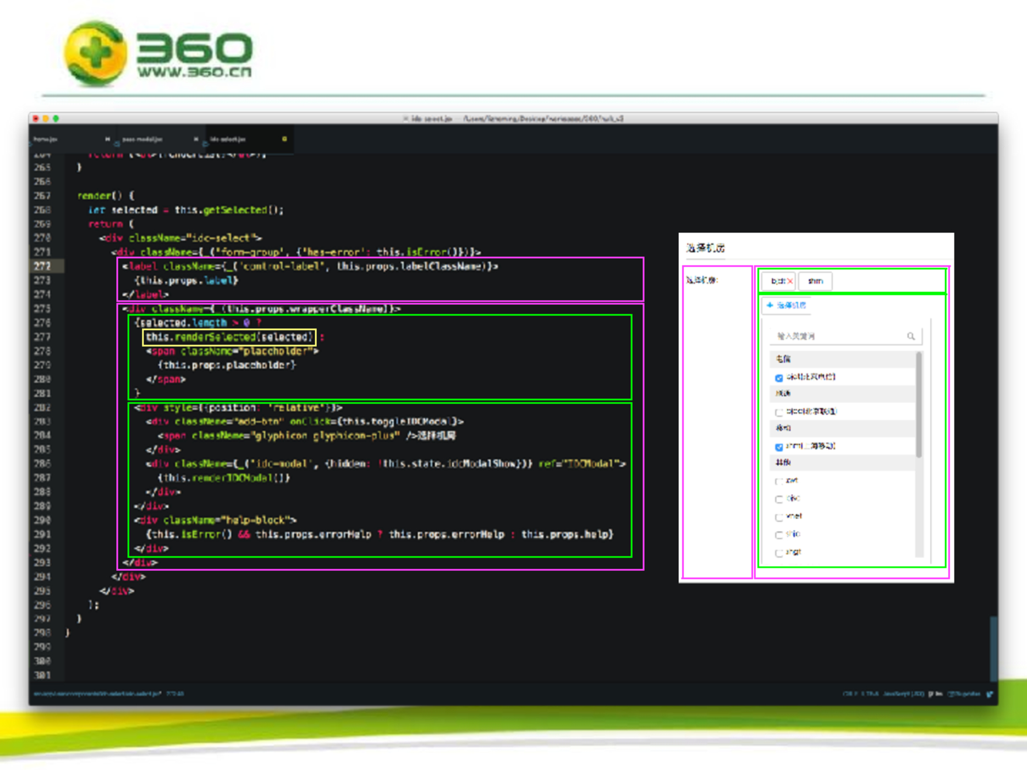The image size is (1027, 770).
Task: Click the shmt selected tag
Action: [815, 281]
